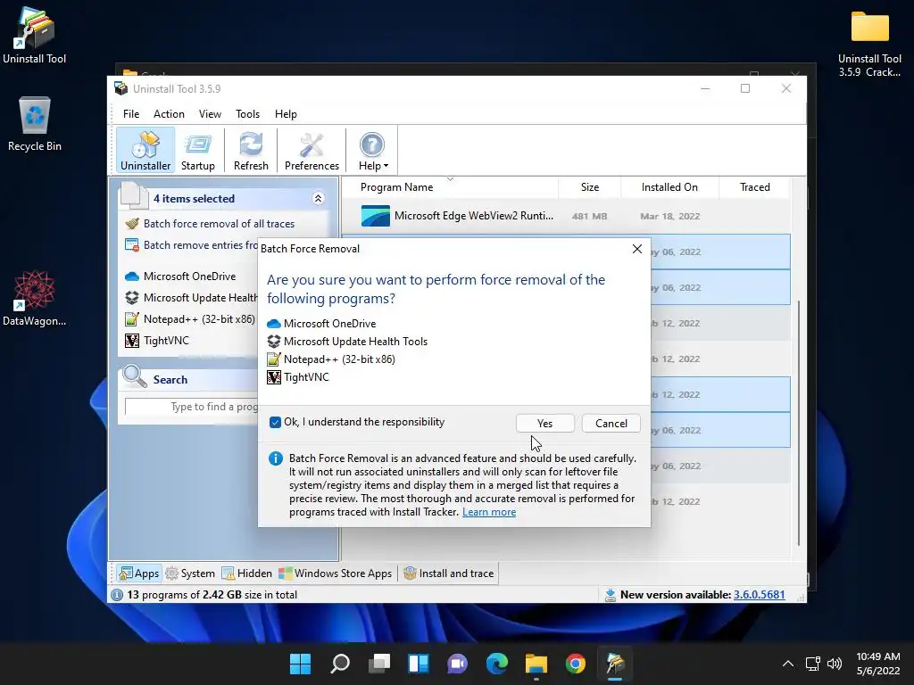Open the Action menu
Screen dimensions: 914x685
169,114
